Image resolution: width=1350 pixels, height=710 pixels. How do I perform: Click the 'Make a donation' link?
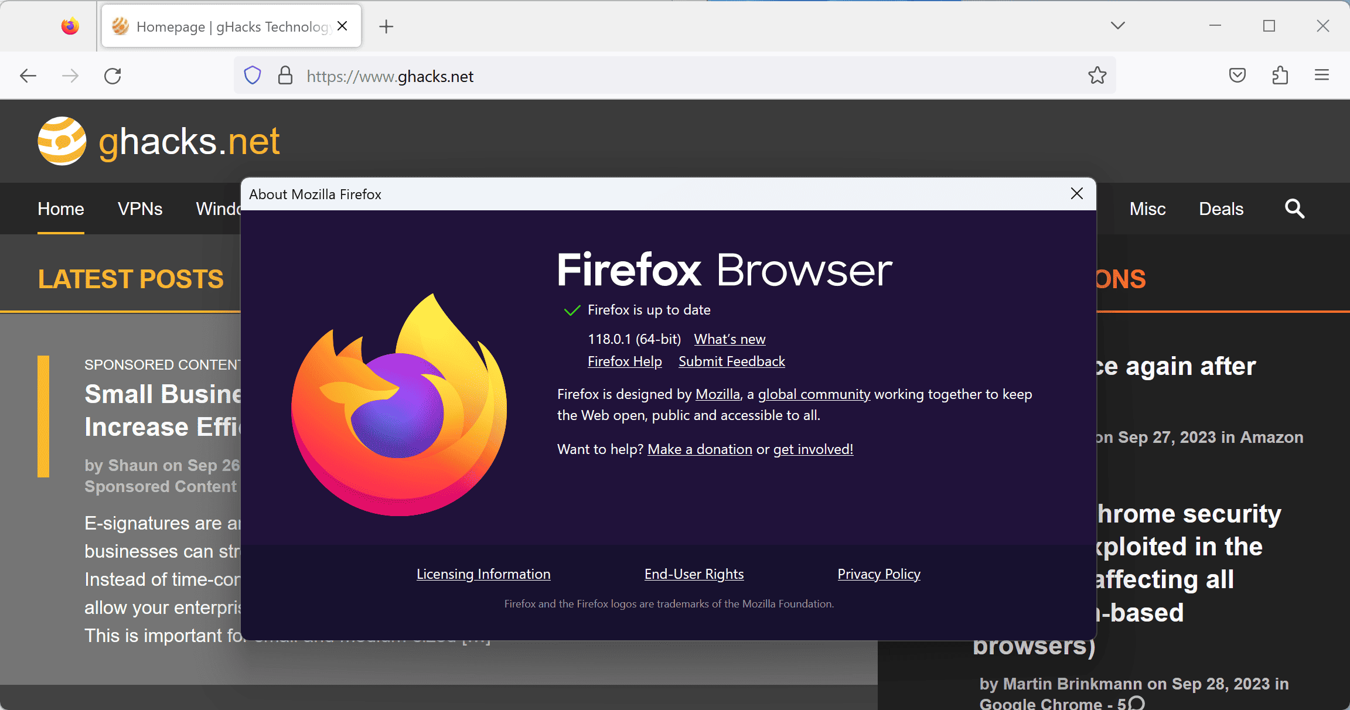(x=700, y=448)
